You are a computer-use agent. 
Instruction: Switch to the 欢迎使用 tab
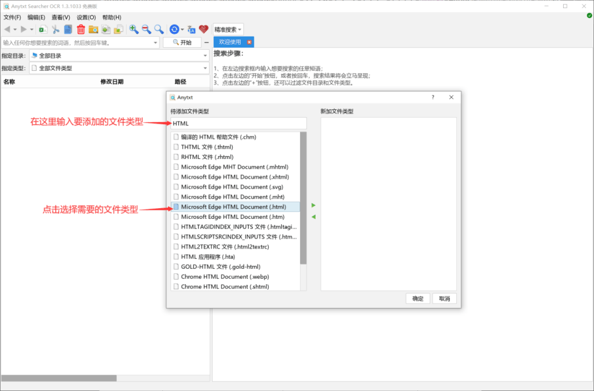click(230, 42)
